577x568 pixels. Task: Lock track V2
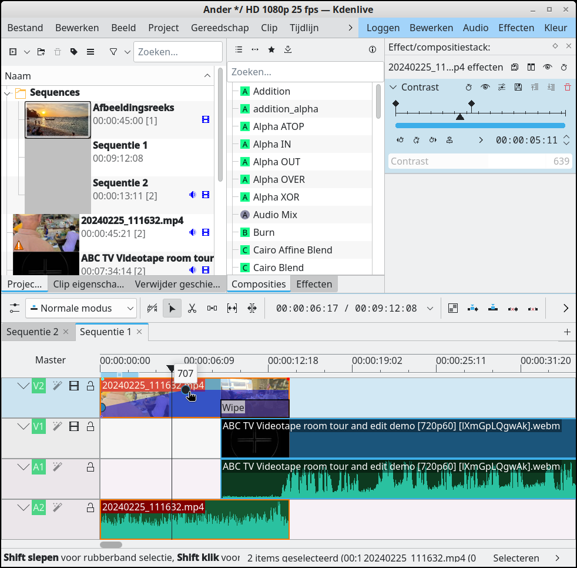pos(90,386)
